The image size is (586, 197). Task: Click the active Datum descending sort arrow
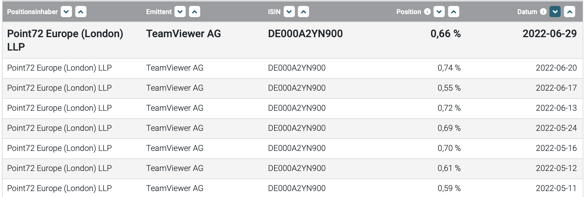point(555,12)
